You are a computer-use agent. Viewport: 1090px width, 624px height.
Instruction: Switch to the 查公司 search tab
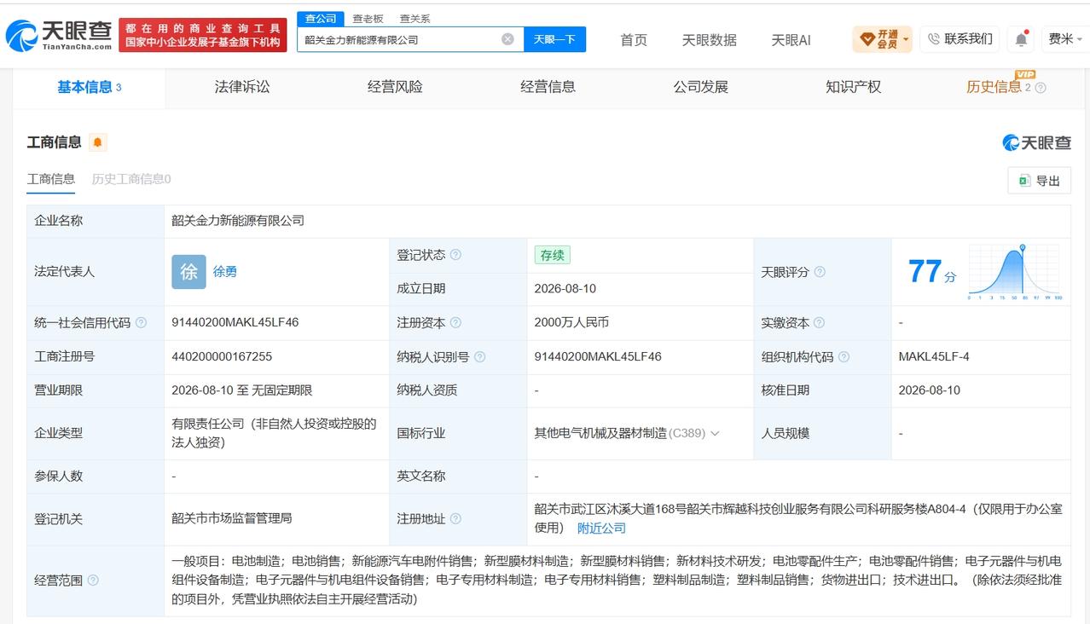pyautogui.click(x=321, y=18)
